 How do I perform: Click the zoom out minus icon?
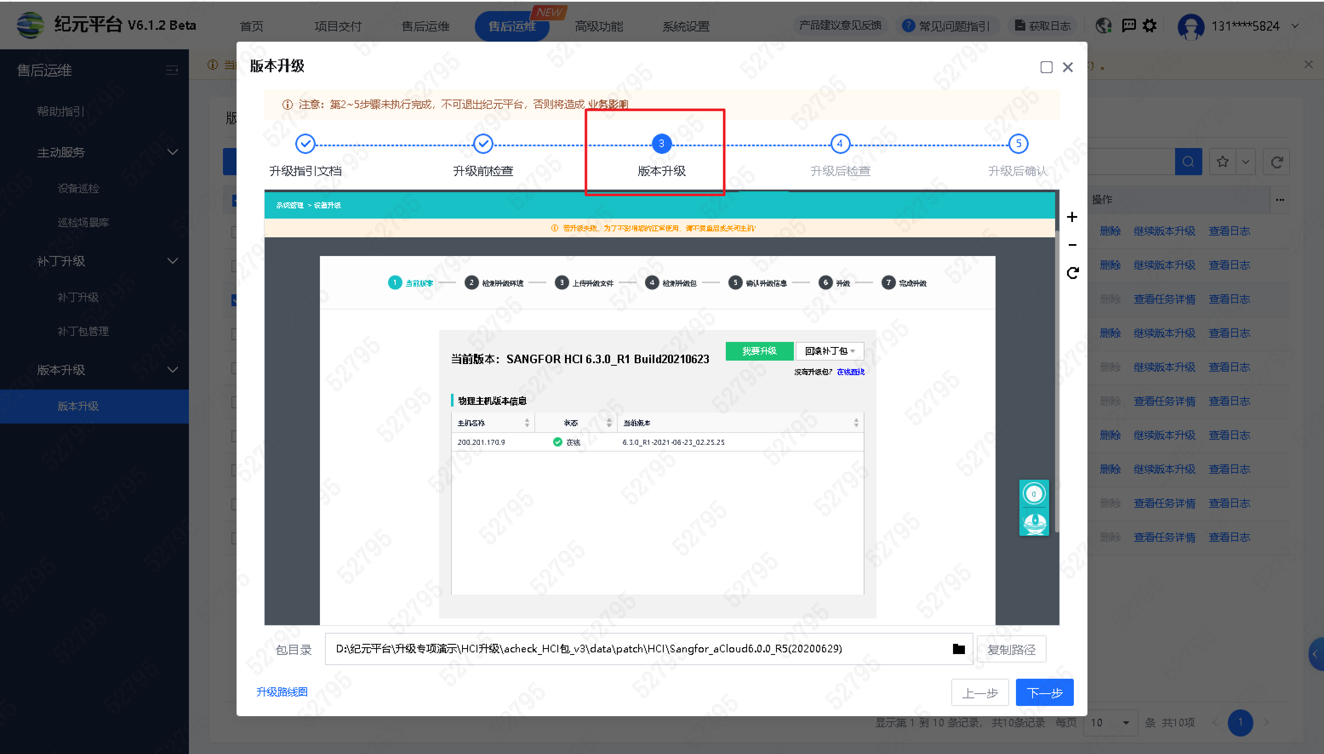tap(1072, 245)
